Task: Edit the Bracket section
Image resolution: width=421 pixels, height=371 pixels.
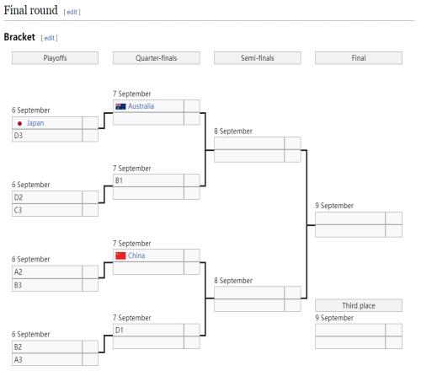Action: tap(50, 38)
